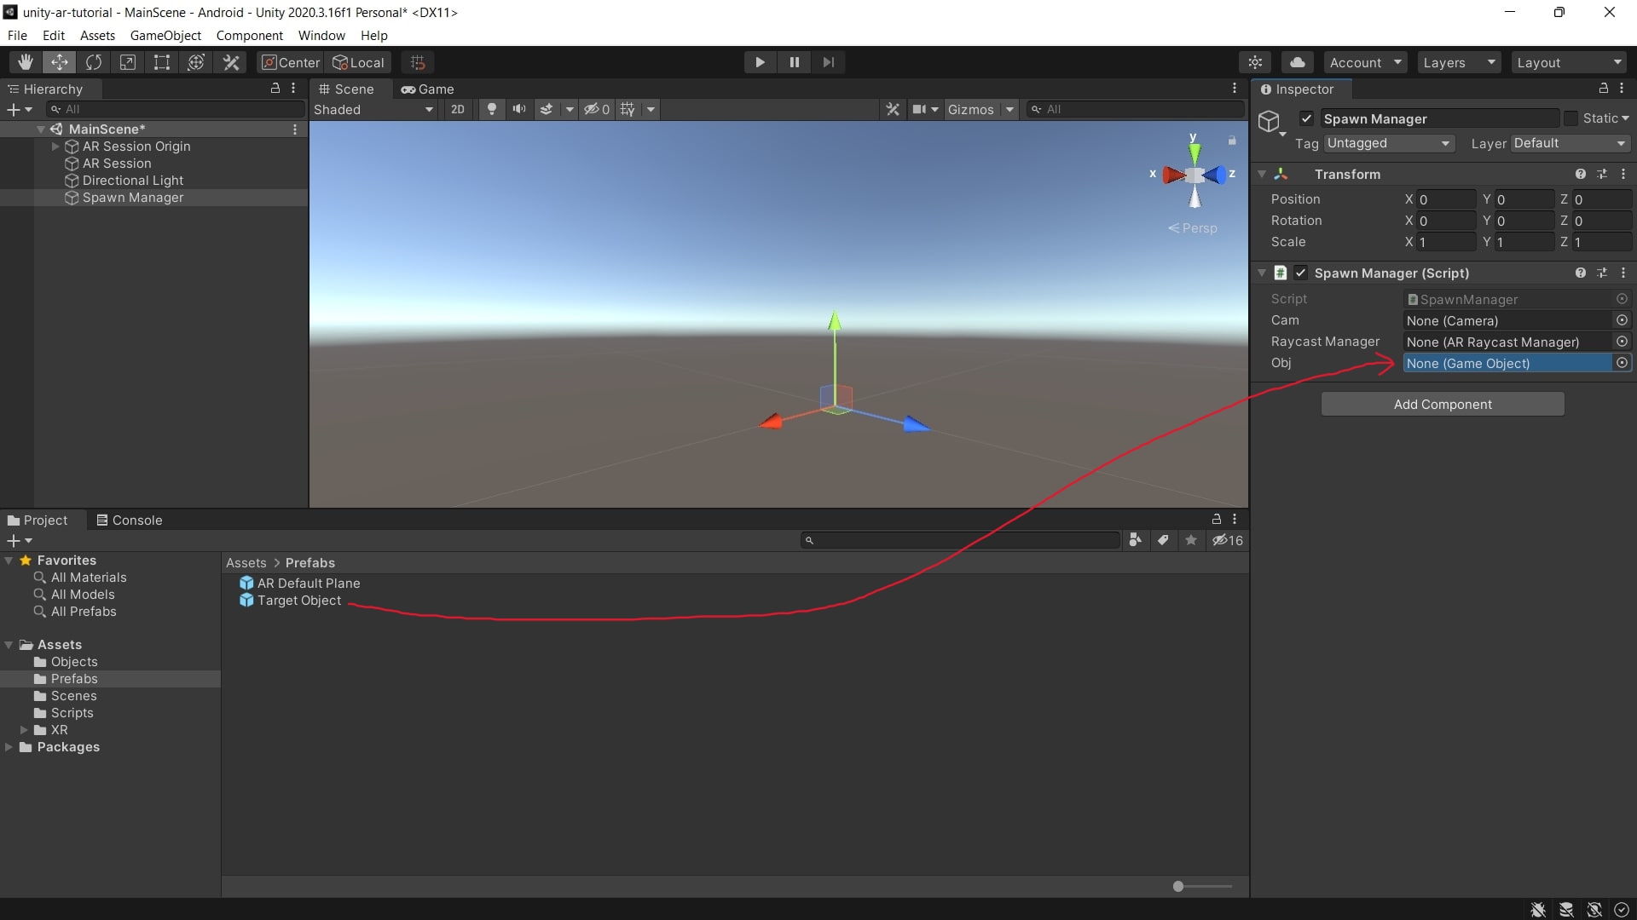Screen dimensions: 1637x920
Task: Open Layer Default dropdown
Action: [x=1570, y=143]
